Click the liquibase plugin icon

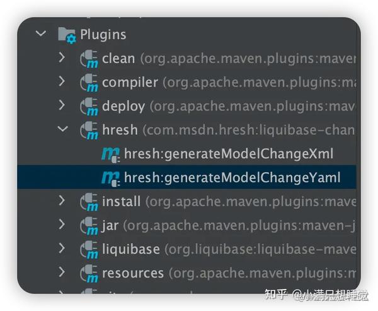[89, 250]
